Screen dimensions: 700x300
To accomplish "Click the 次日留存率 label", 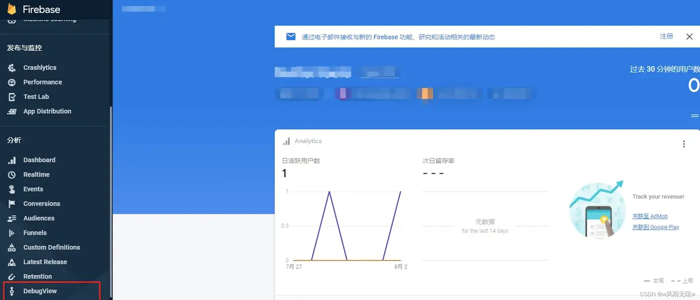I will click(x=438, y=161).
